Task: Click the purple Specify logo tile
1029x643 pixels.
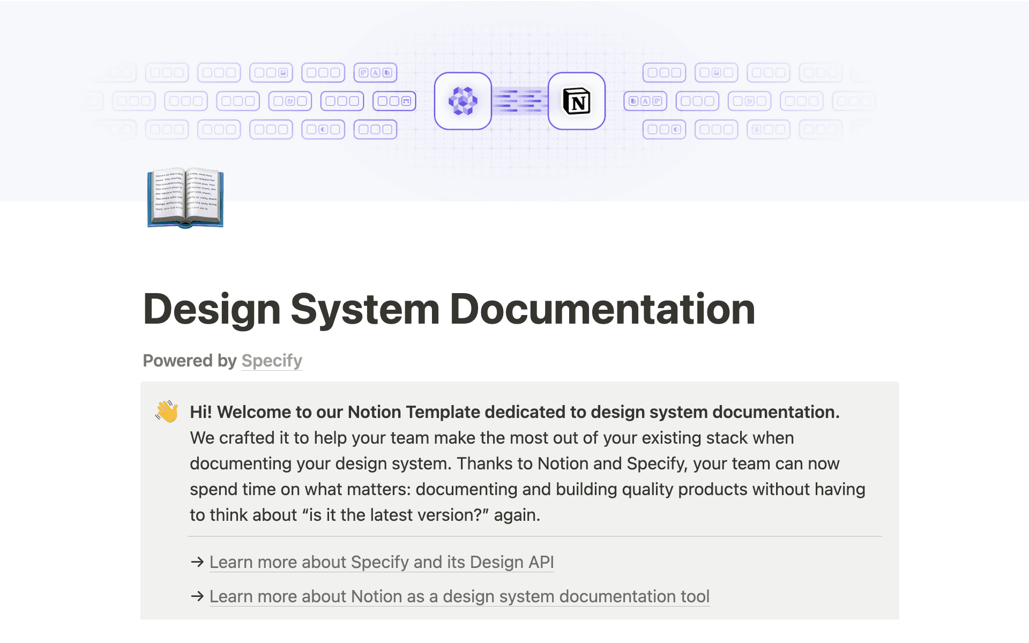Action: 463,101
